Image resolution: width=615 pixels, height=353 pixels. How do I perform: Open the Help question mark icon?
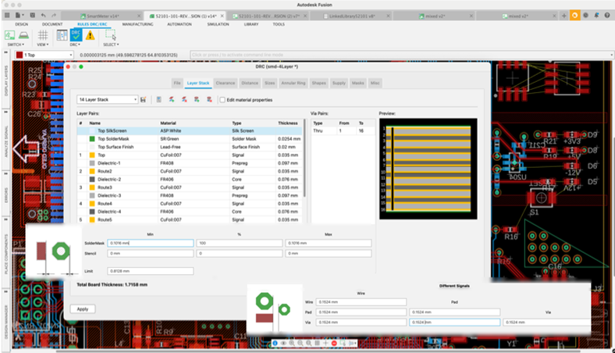pyautogui.click(x=606, y=16)
